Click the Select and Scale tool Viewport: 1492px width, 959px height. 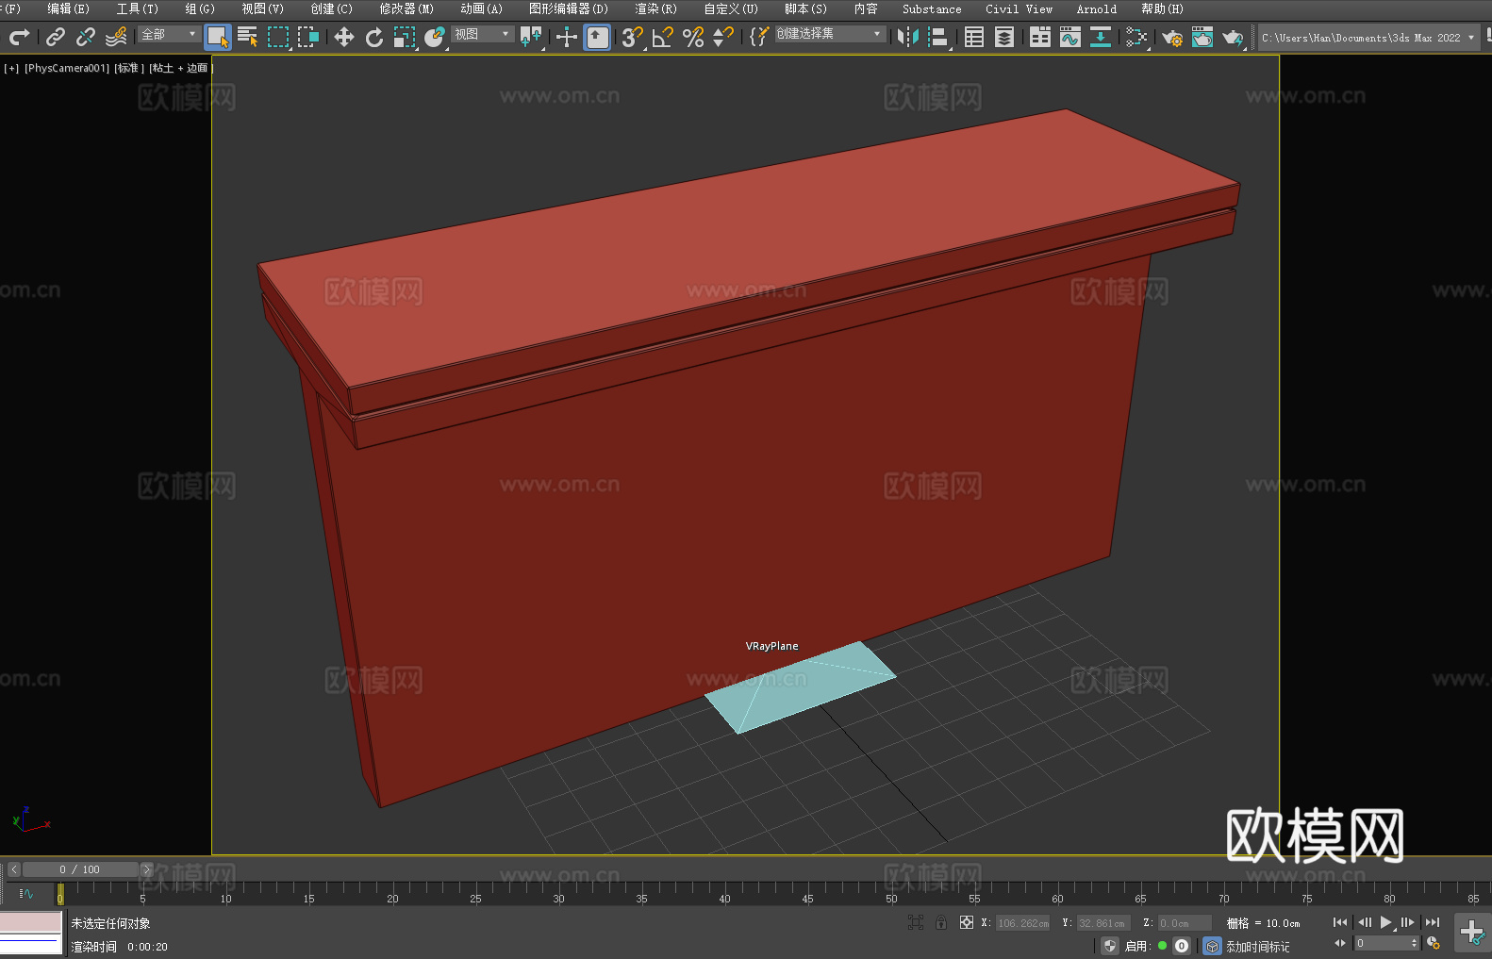coord(405,37)
